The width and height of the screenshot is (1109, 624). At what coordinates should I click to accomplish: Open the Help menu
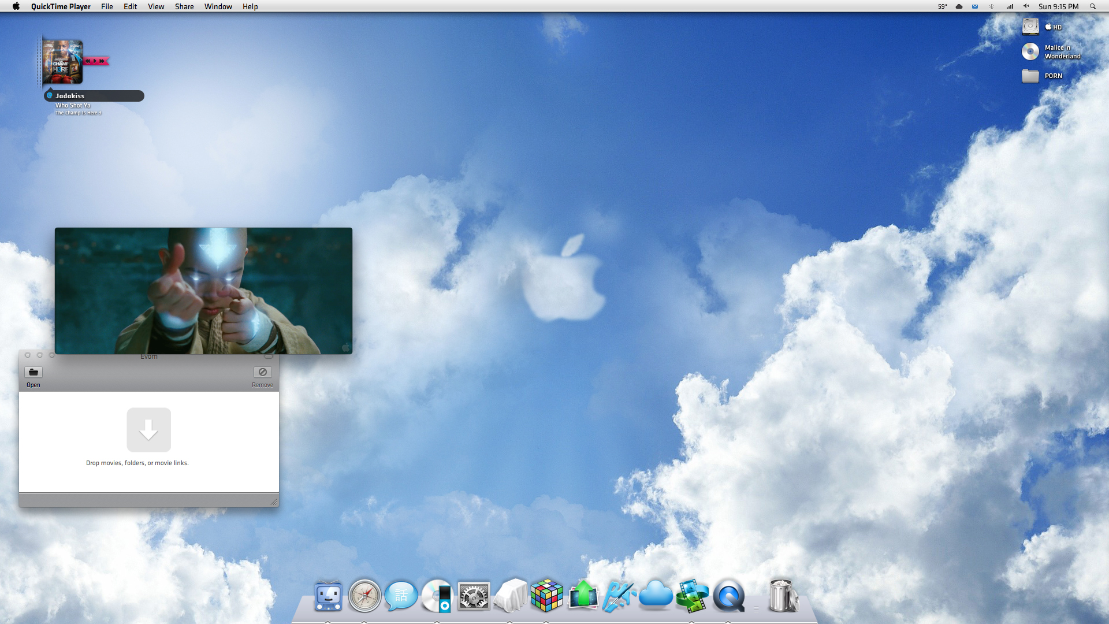(x=250, y=6)
